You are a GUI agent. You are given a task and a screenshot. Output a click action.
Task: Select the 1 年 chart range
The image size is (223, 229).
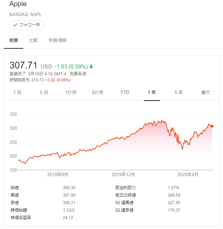click(x=152, y=92)
